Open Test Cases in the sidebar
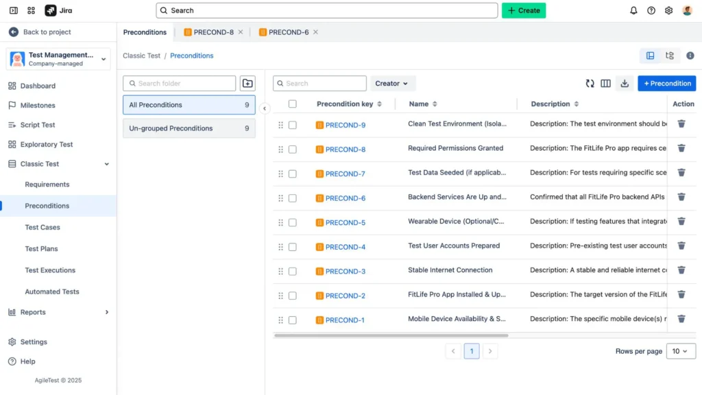Viewport: 702px width, 395px height. pyautogui.click(x=43, y=227)
